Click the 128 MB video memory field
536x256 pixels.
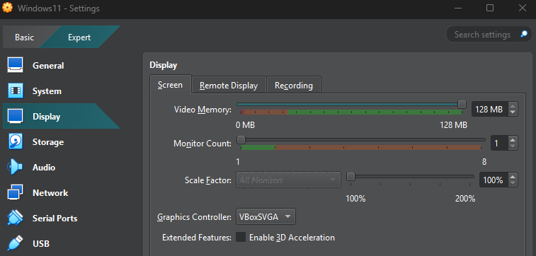pos(490,109)
